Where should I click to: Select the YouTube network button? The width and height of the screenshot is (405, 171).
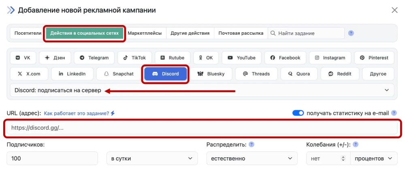241,58
